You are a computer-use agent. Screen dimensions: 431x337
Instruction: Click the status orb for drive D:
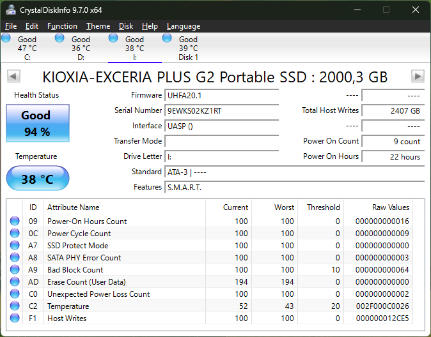coord(60,39)
